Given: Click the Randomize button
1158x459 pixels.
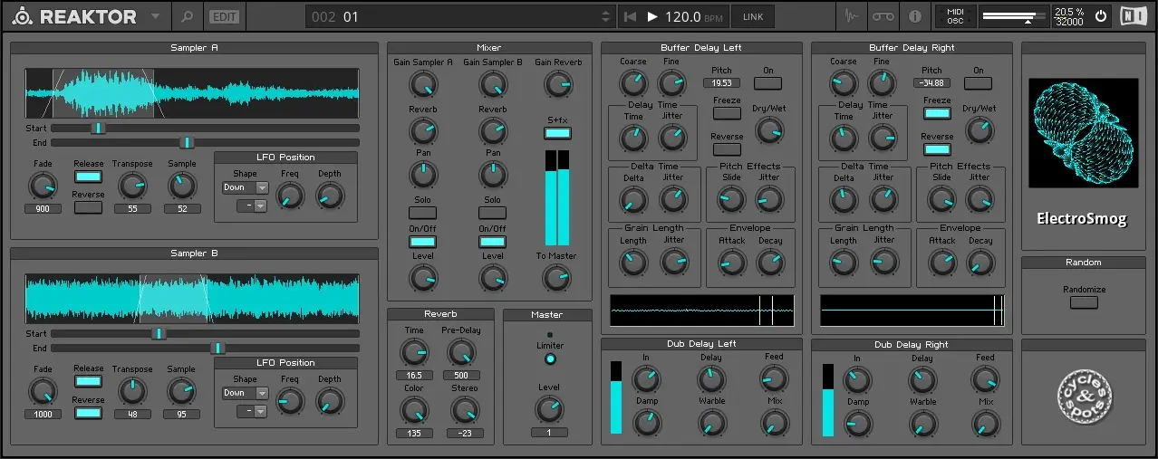Looking at the screenshot, I should [1084, 302].
